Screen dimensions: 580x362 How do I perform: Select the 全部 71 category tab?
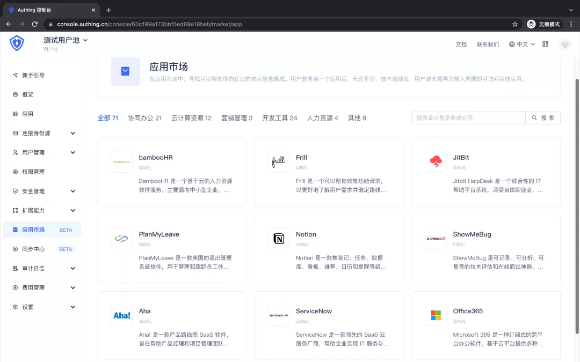coord(107,118)
